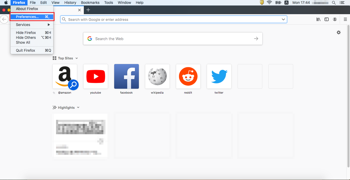350x180 pixels.
Task: Choose Hide Others from the menu
Action: (26, 38)
